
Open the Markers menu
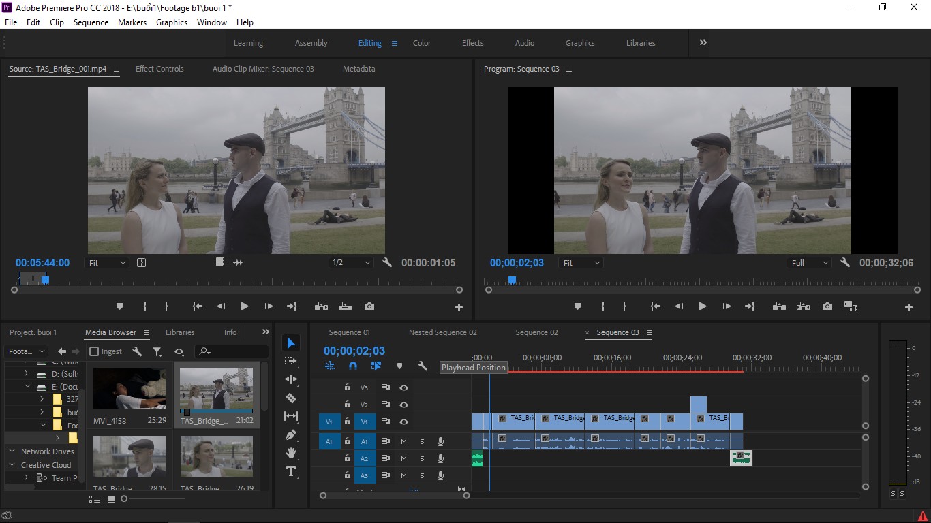pyautogui.click(x=132, y=22)
